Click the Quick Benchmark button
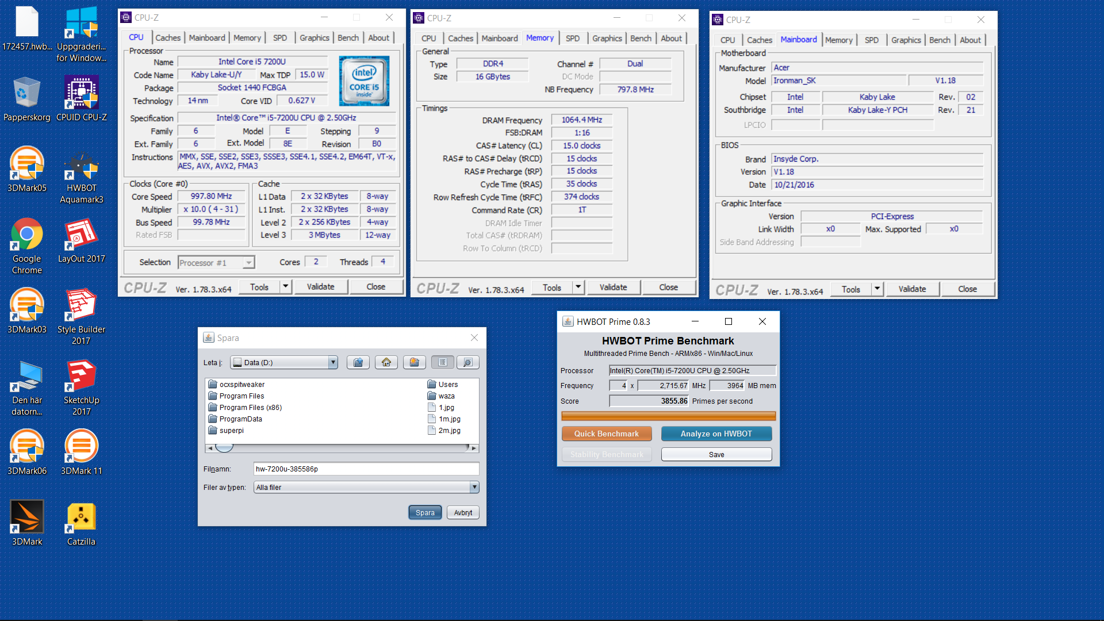Image resolution: width=1104 pixels, height=621 pixels. [x=607, y=434]
